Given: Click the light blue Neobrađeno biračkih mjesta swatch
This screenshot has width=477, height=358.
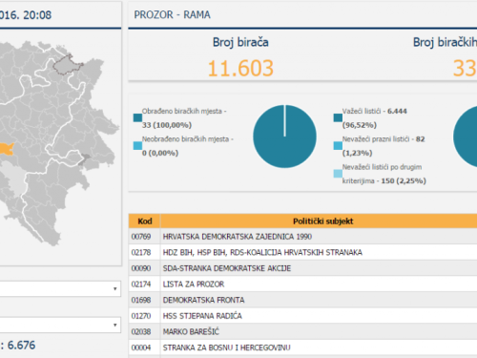Looking at the screenshot, I should click(x=137, y=146).
